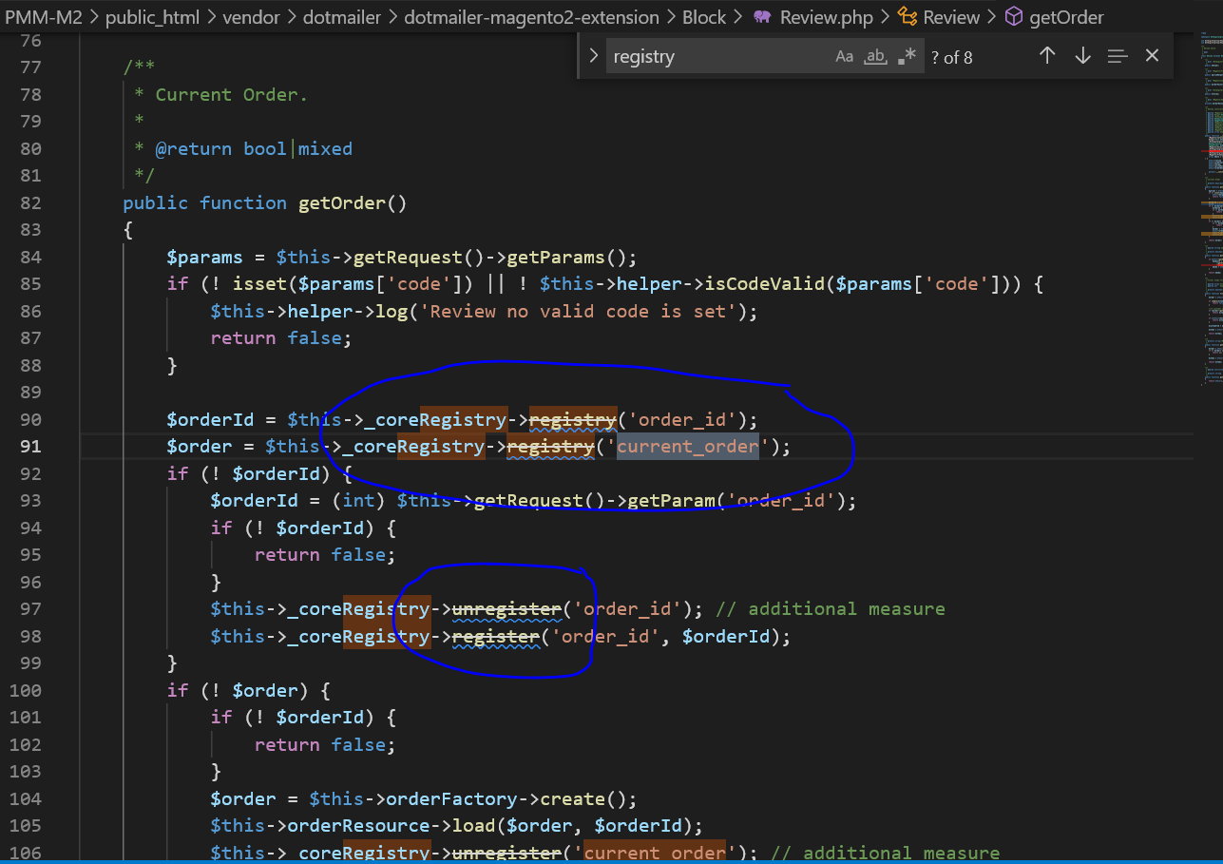Click highlighted 'current_order' on line 91
The height and width of the screenshot is (864, 1223).
[688, 446]
